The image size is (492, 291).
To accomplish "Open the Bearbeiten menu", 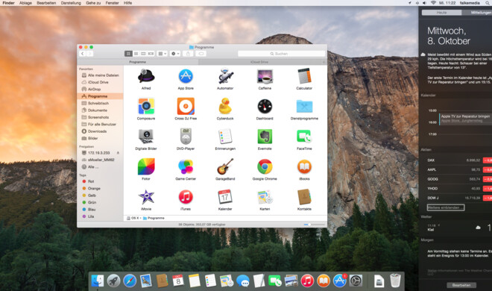I will pyautogui.click(x=46, y=3).
